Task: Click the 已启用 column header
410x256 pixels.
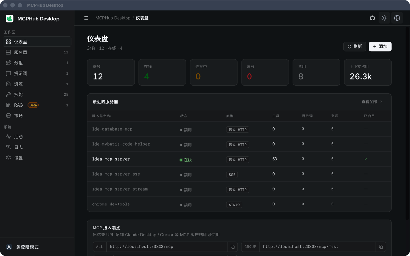Action: [x=369, y=116]
